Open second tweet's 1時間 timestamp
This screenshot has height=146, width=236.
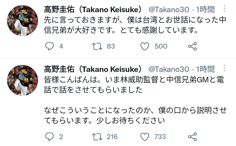[206, 69]
